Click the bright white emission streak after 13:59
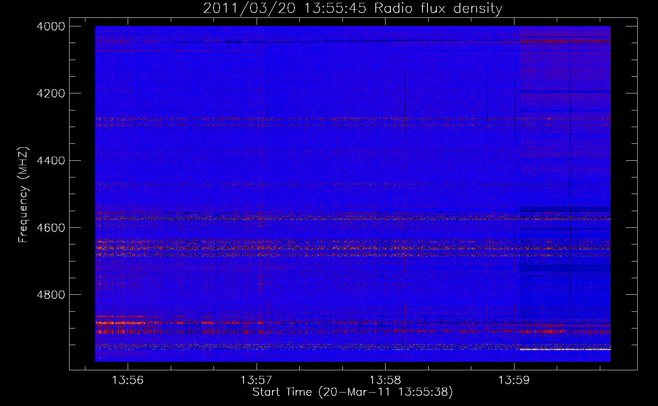 [565, 349]
